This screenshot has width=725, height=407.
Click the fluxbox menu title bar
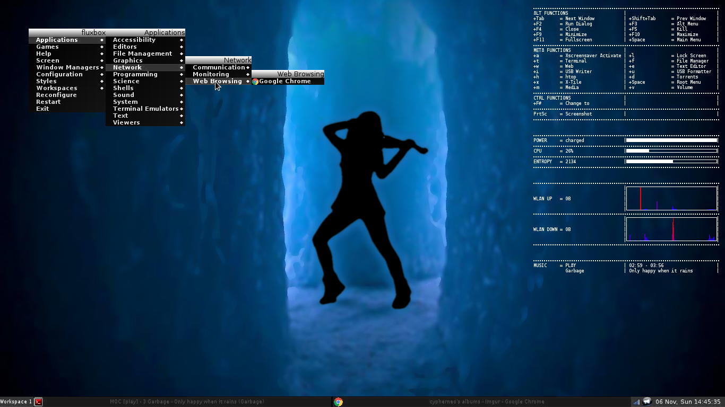[x=67, y=32]
